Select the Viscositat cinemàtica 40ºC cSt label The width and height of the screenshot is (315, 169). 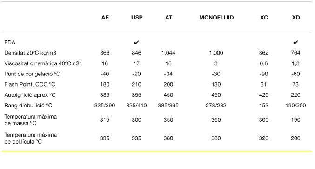pyautogui.click(x=43, y=63)
